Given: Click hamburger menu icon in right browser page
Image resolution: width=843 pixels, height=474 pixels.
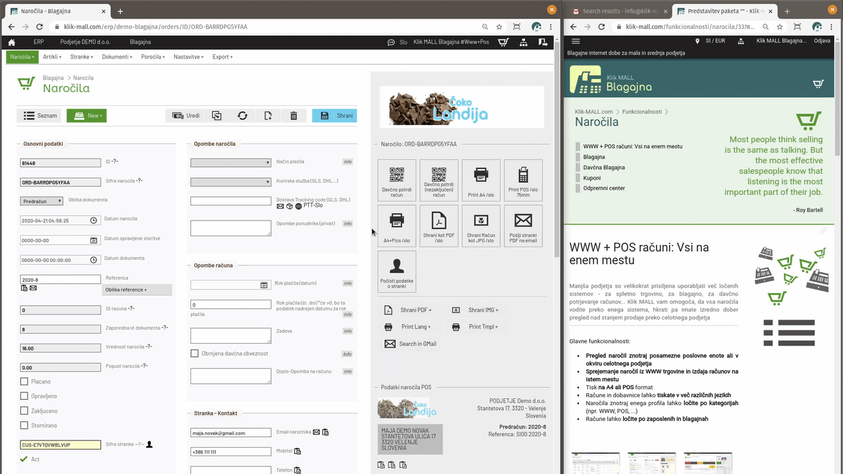Looking at the screenshot, I should pos(576,41).
